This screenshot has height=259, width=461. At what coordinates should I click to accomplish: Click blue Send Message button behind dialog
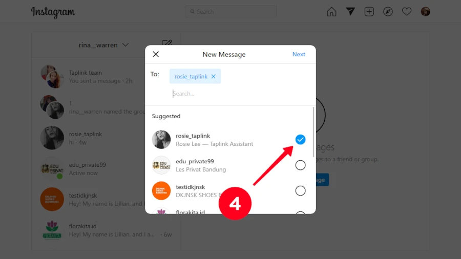click(x=322, y=180)
